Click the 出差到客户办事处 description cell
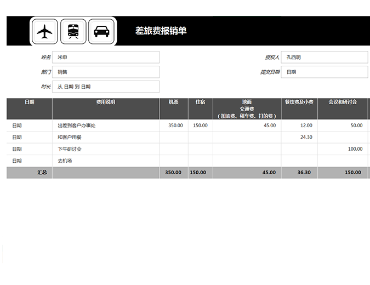The height and width of the screenshot is (285, 370). [106, 126]
